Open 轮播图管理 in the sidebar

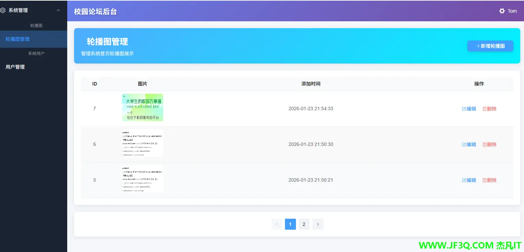[x=17, y=39]
